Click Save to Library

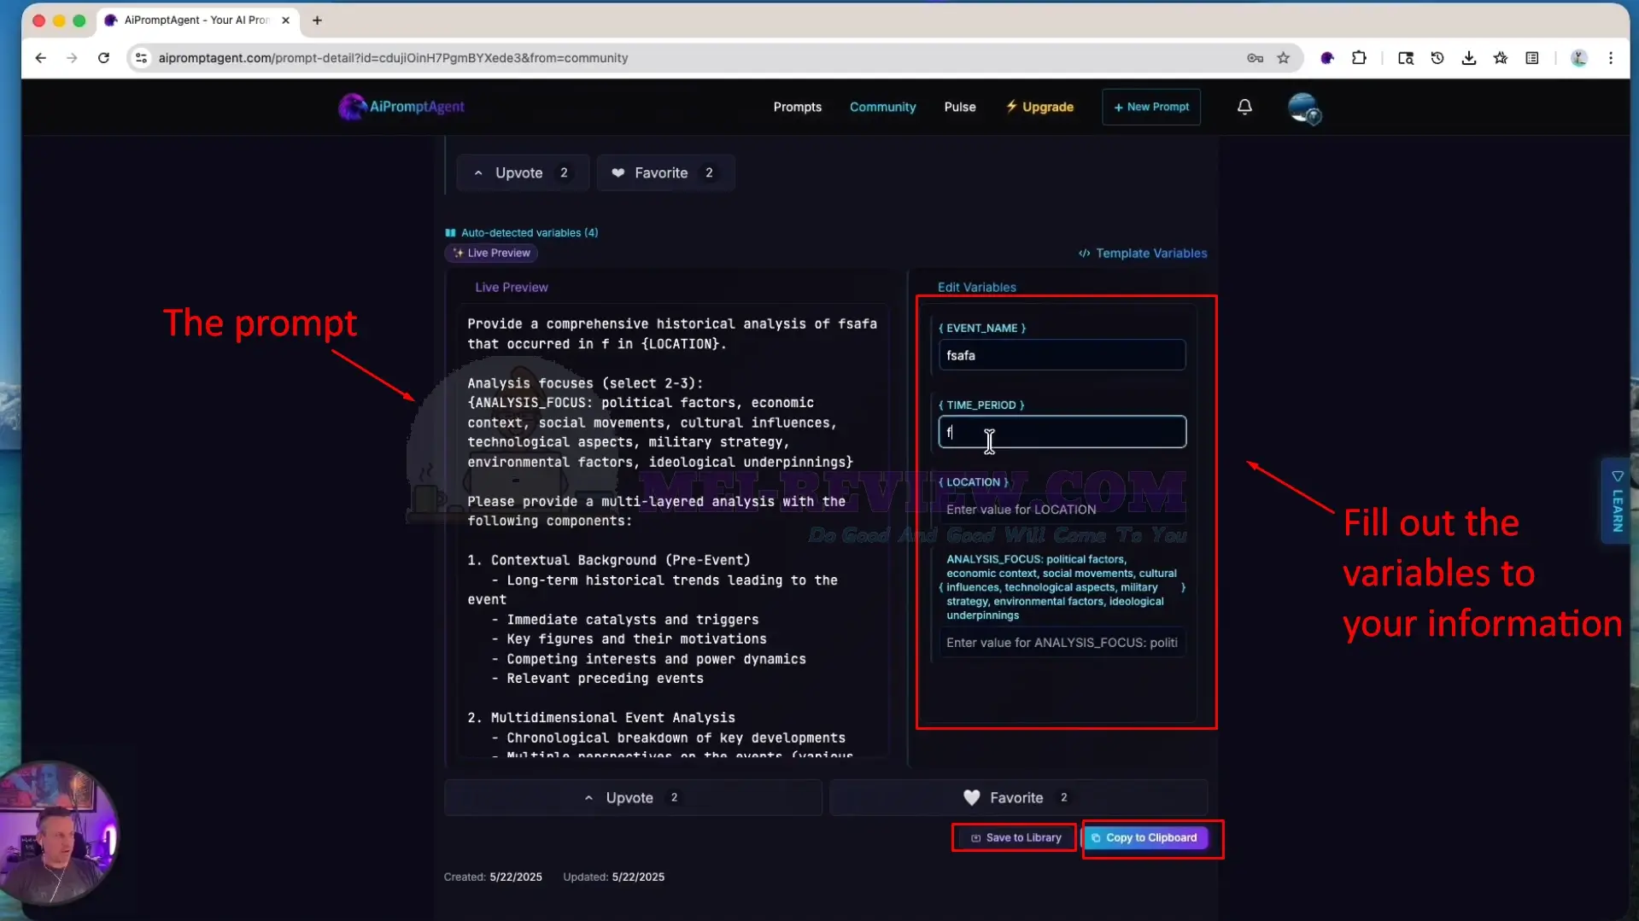1015,837
